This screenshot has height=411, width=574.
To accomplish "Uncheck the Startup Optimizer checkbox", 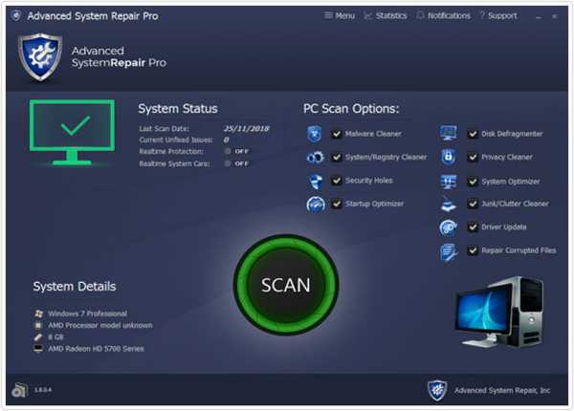I will coord(336,204).
